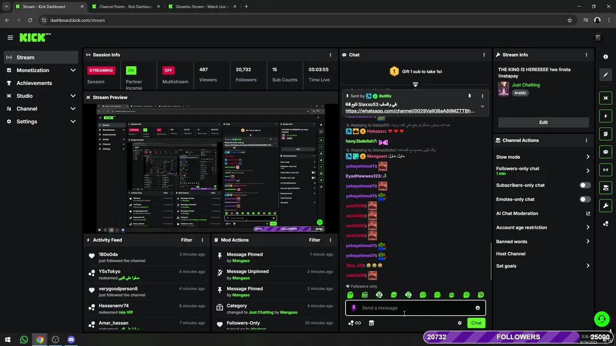
Task: Toggle Subscribers-only chat switch
Action: (585, 185)
